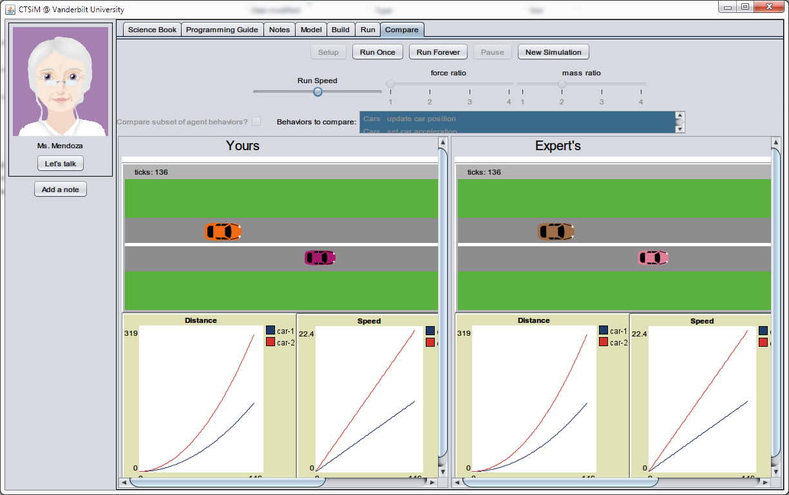The image size is (789, 495).
Task: Select the magenta car in Yours view
Action: tap(319, 257)
